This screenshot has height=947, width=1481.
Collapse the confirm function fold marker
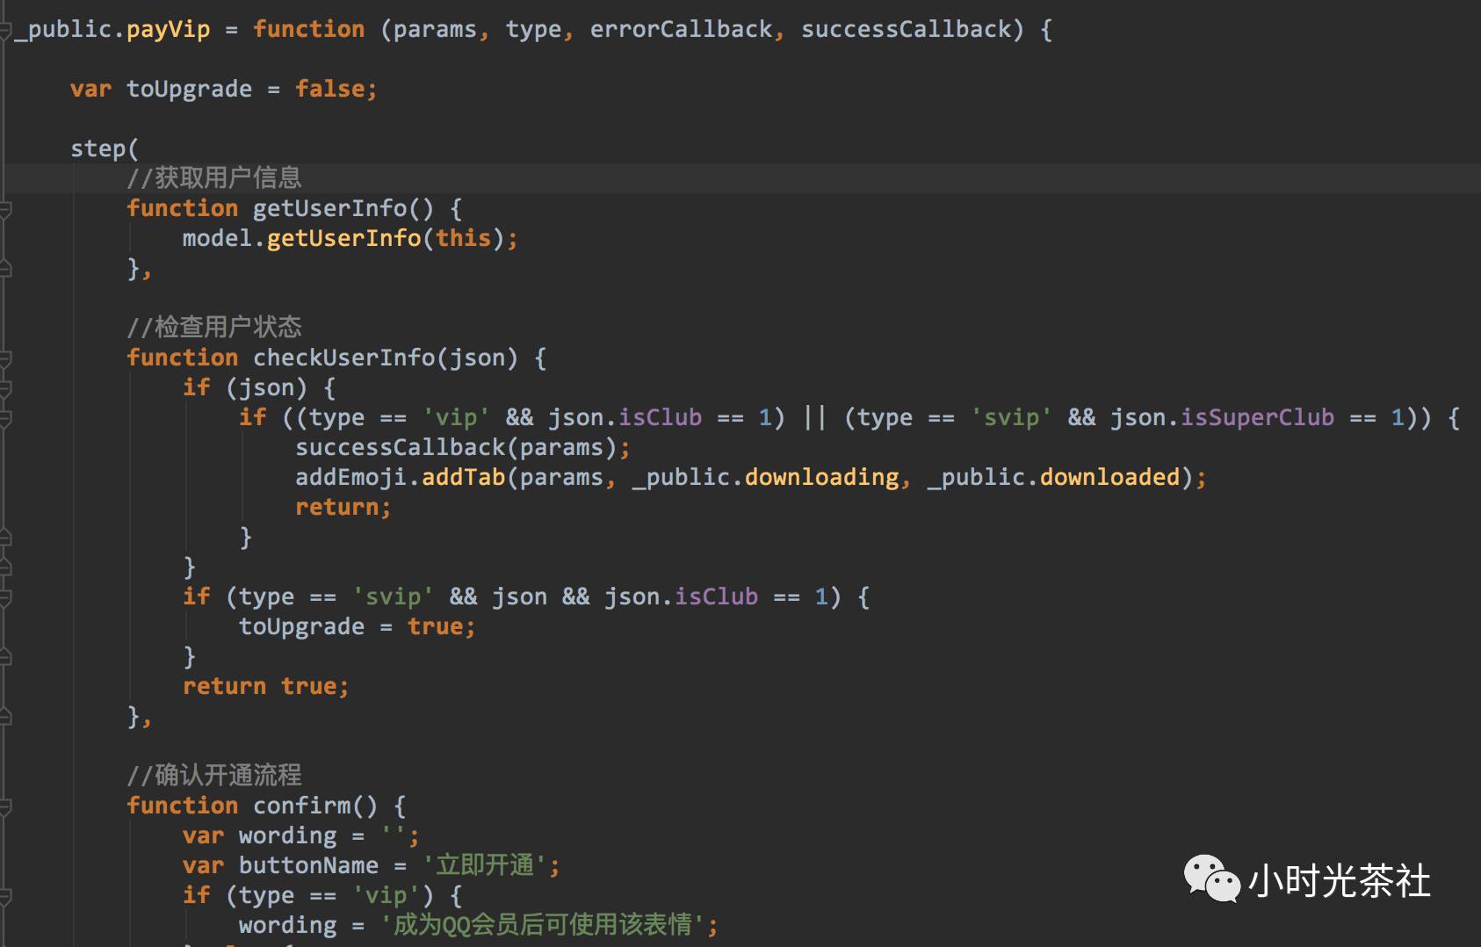pyautogui.click(x=5, y=806)
